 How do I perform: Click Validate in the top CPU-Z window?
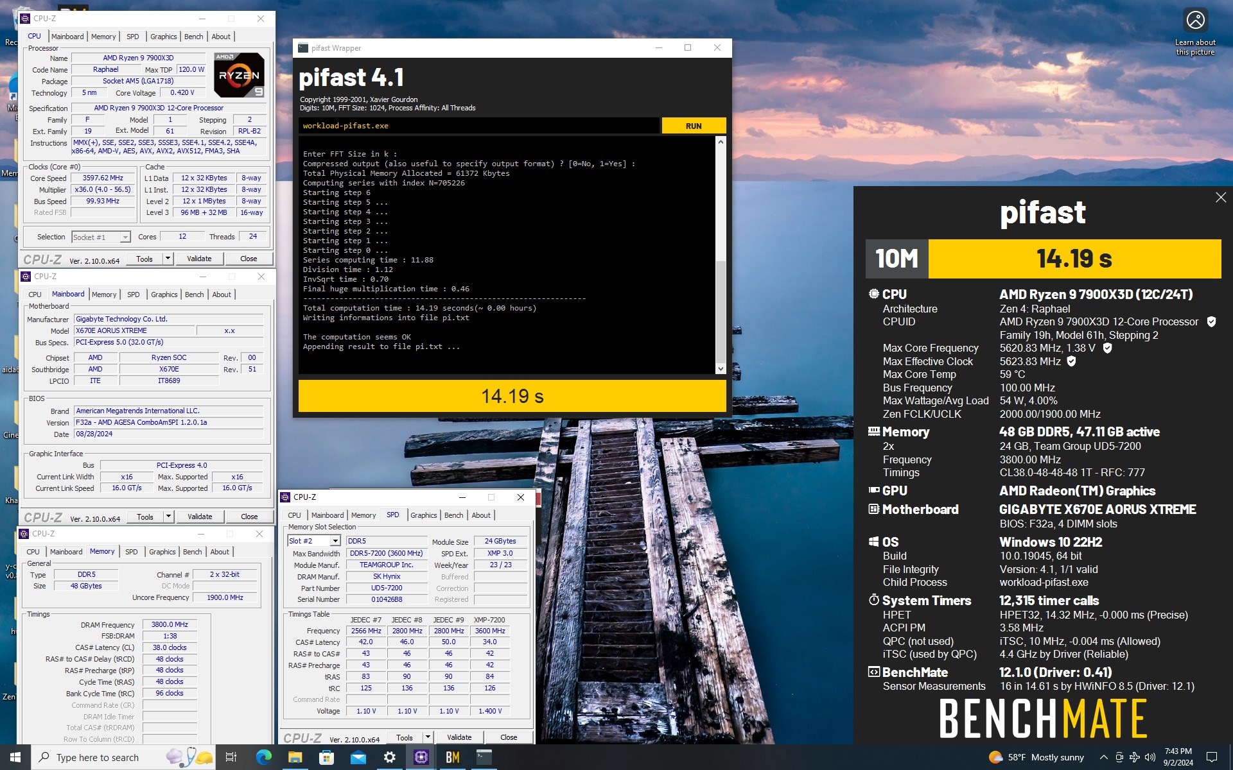(199, 259)
